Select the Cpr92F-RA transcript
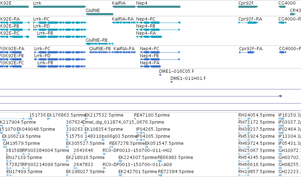This screenshot has width=301, height=177. point(248,23)
